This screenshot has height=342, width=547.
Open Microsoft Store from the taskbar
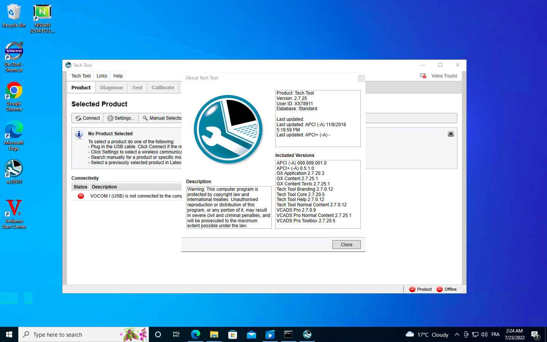(x=233, y=334)
